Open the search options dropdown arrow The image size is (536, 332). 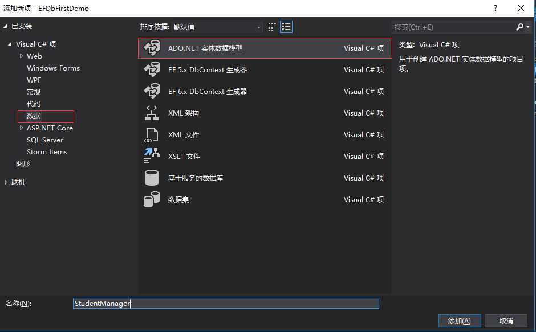click(x=528, y=27)
